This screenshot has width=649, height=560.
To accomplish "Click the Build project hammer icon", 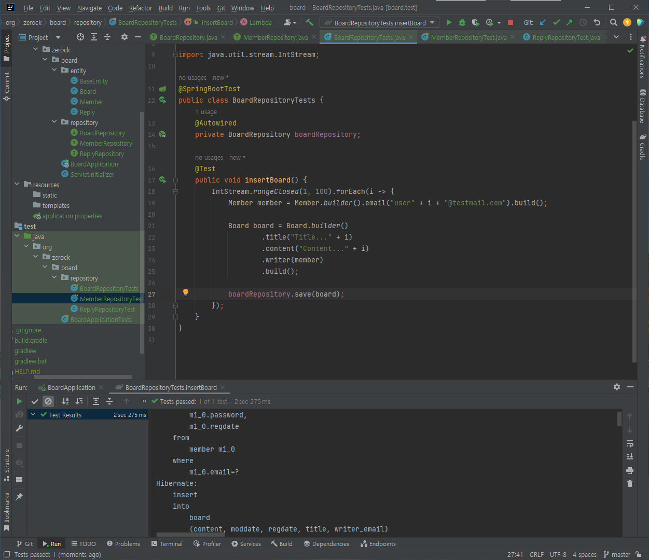I will pos(310,22).
